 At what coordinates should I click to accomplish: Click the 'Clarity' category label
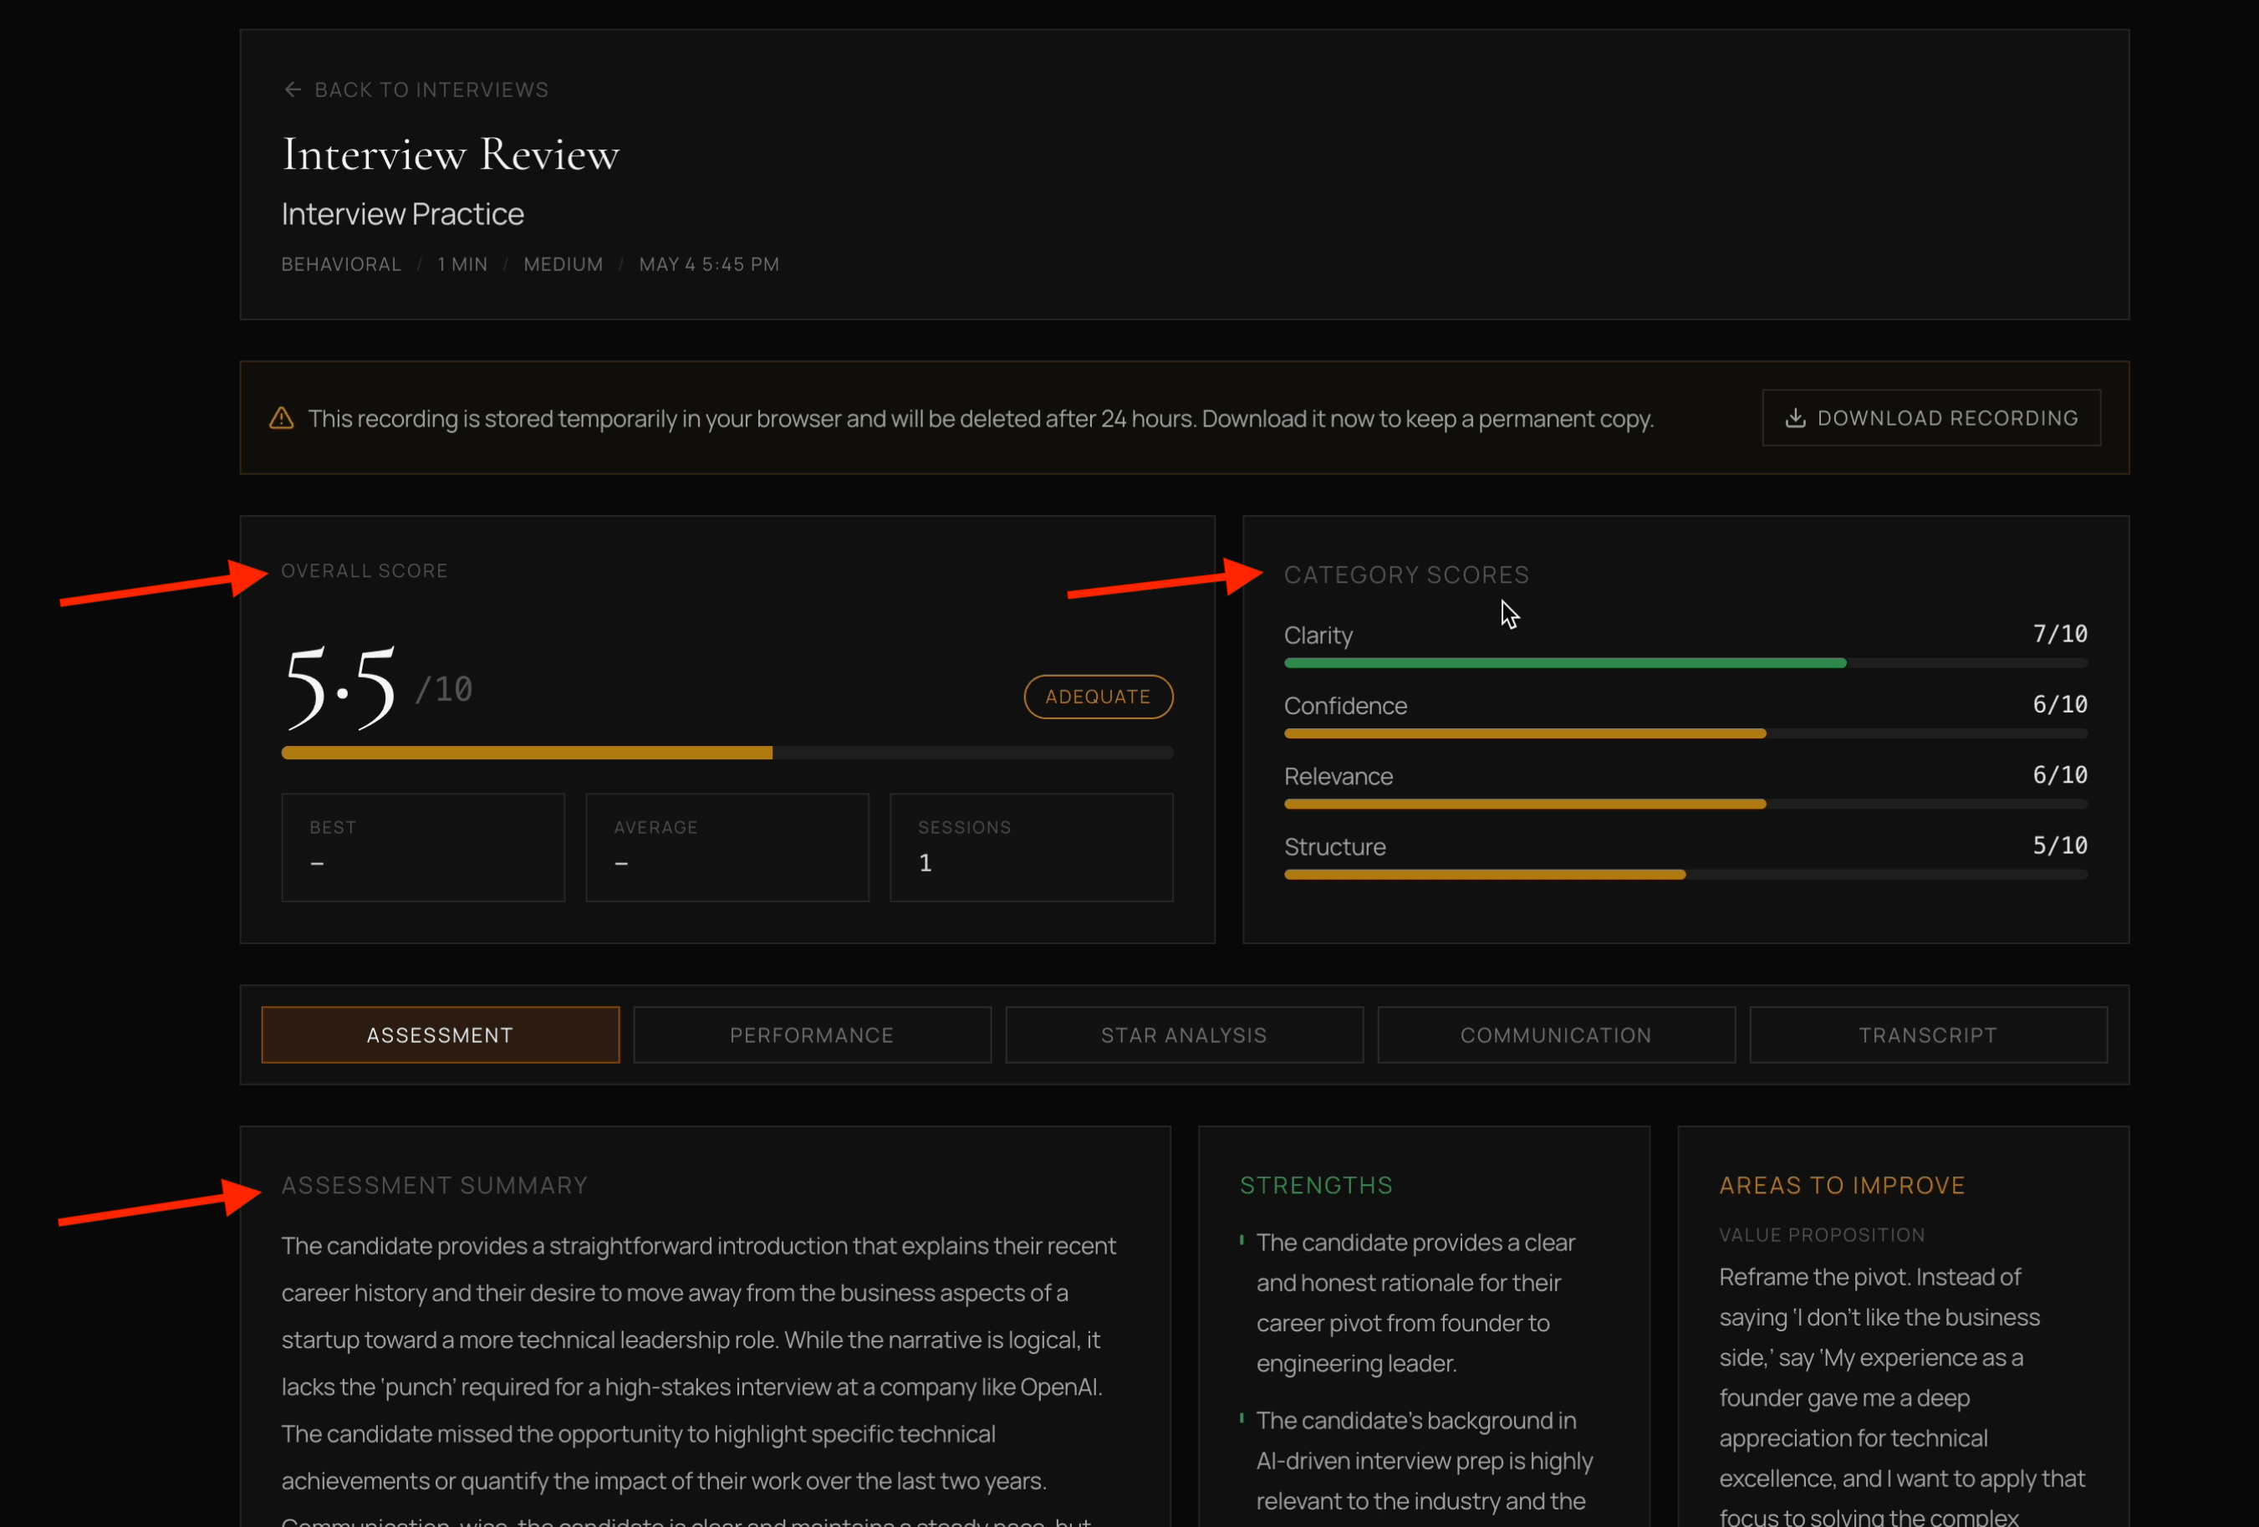point(1318,636)
